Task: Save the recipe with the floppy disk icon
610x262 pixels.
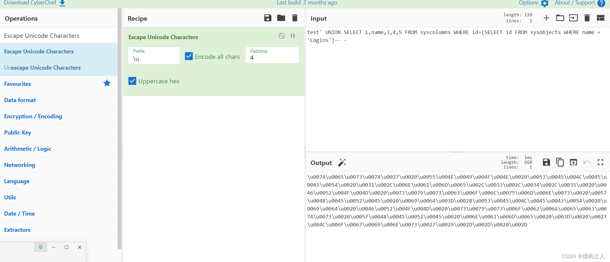Action: (x=268, y=18)
